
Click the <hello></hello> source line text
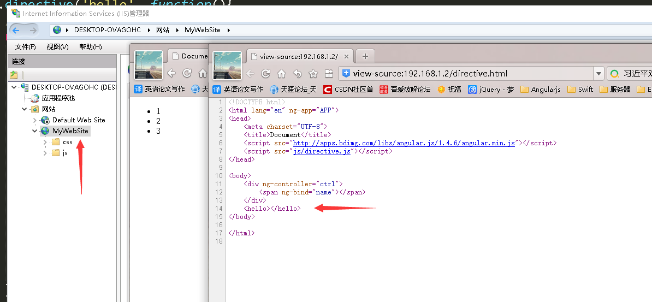(272, 209)
